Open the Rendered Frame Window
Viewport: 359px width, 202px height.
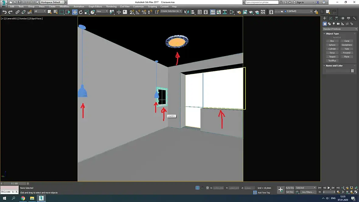click(245, 12)
